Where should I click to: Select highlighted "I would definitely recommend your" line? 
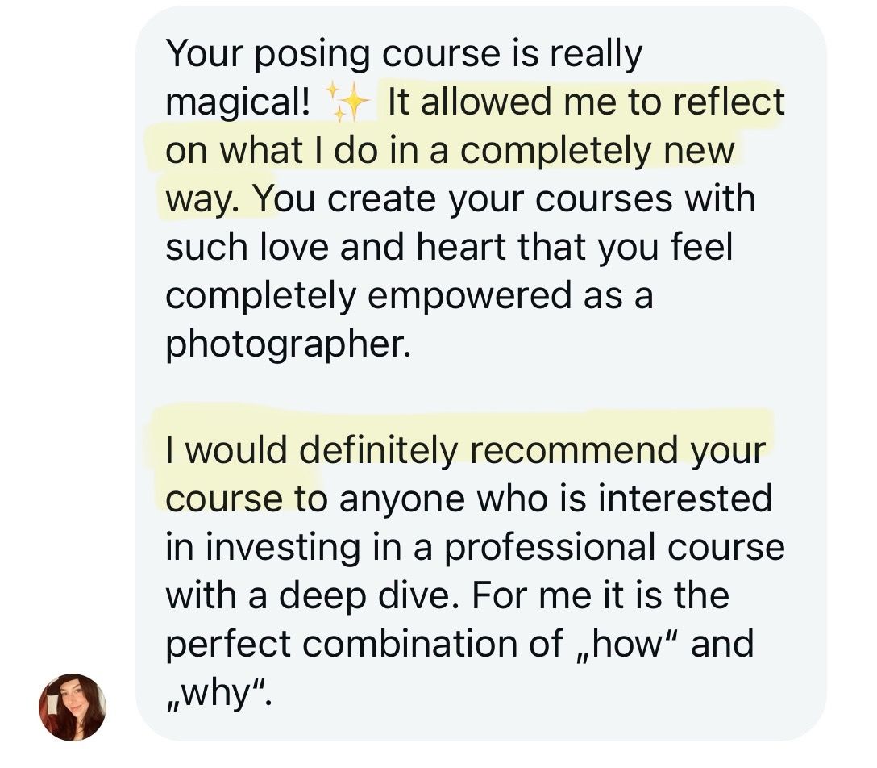pos(464,451)
